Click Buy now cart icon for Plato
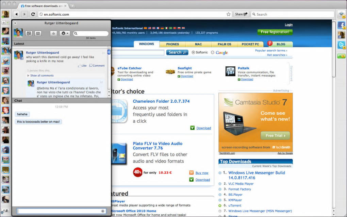This screenshot has height=217, width=347. coord(192,172)
